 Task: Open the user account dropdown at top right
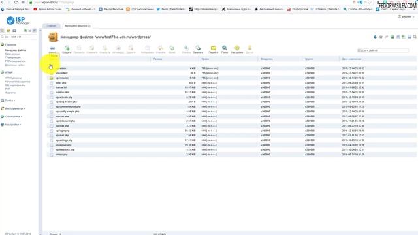406,16
